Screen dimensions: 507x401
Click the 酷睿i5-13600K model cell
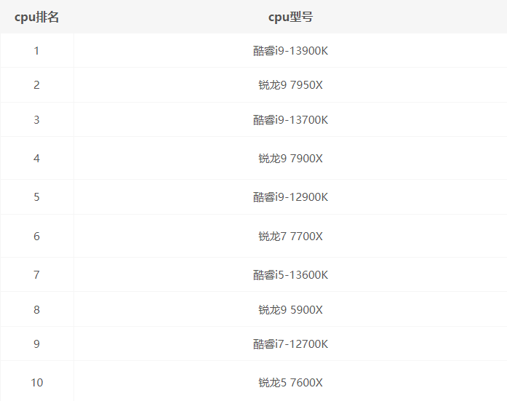290,275
